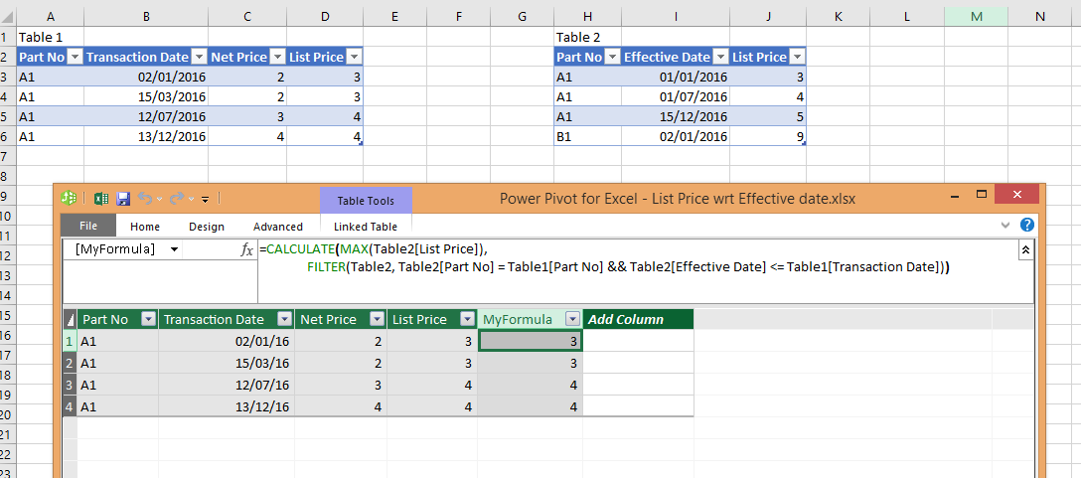The height and width of the screenshot is (478, 1081).
Task: Select Excel column E header
Action: coord(395,17)
